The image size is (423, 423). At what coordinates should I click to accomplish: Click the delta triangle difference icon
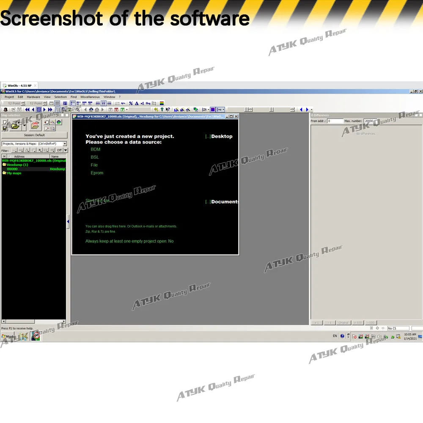[x=137, y=103]
